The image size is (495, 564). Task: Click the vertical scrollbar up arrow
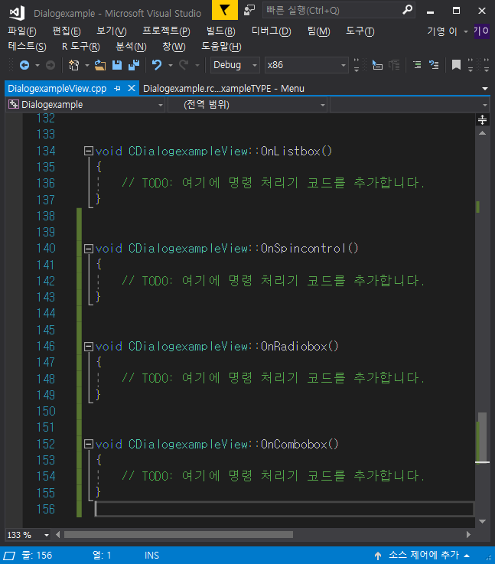(483, 133)
